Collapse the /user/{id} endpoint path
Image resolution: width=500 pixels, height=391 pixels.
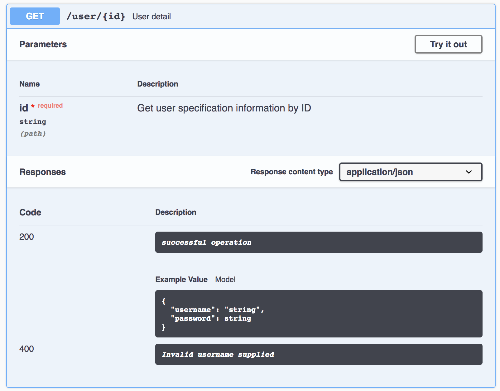click(x=96, y=16)
